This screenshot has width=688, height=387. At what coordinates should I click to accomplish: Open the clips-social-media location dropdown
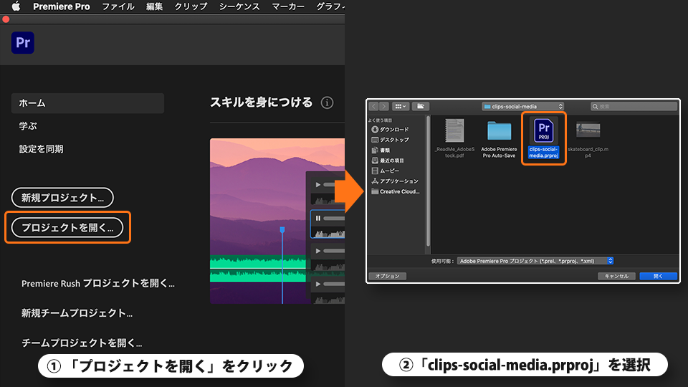click(x=522, y=107)
